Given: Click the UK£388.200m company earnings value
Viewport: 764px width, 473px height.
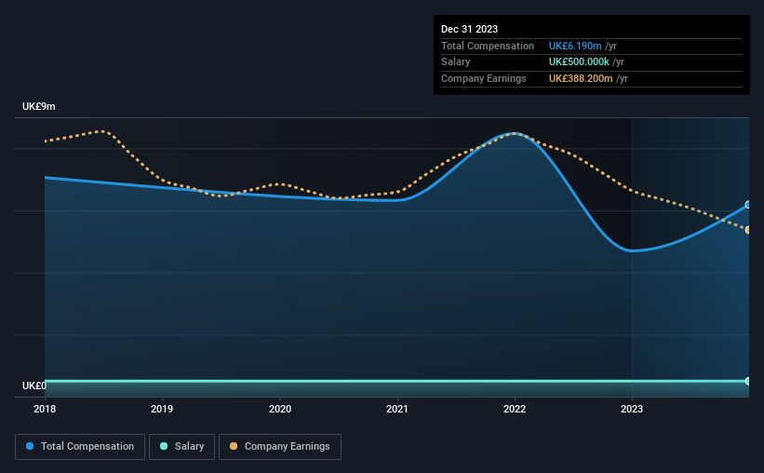Looking at the screenshot, I should pos(581,78).
